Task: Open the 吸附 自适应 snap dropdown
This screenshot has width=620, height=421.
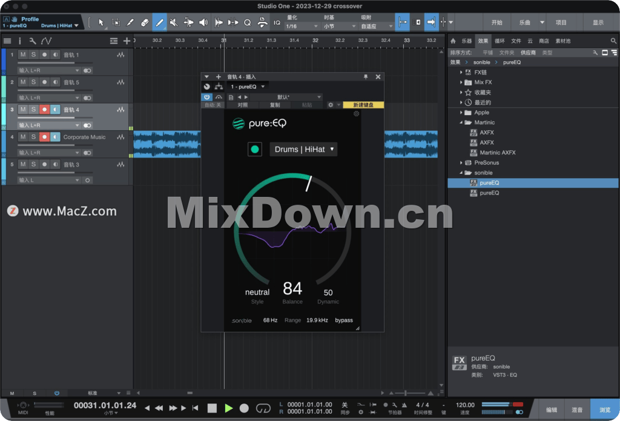Action: tap(377, 26)
